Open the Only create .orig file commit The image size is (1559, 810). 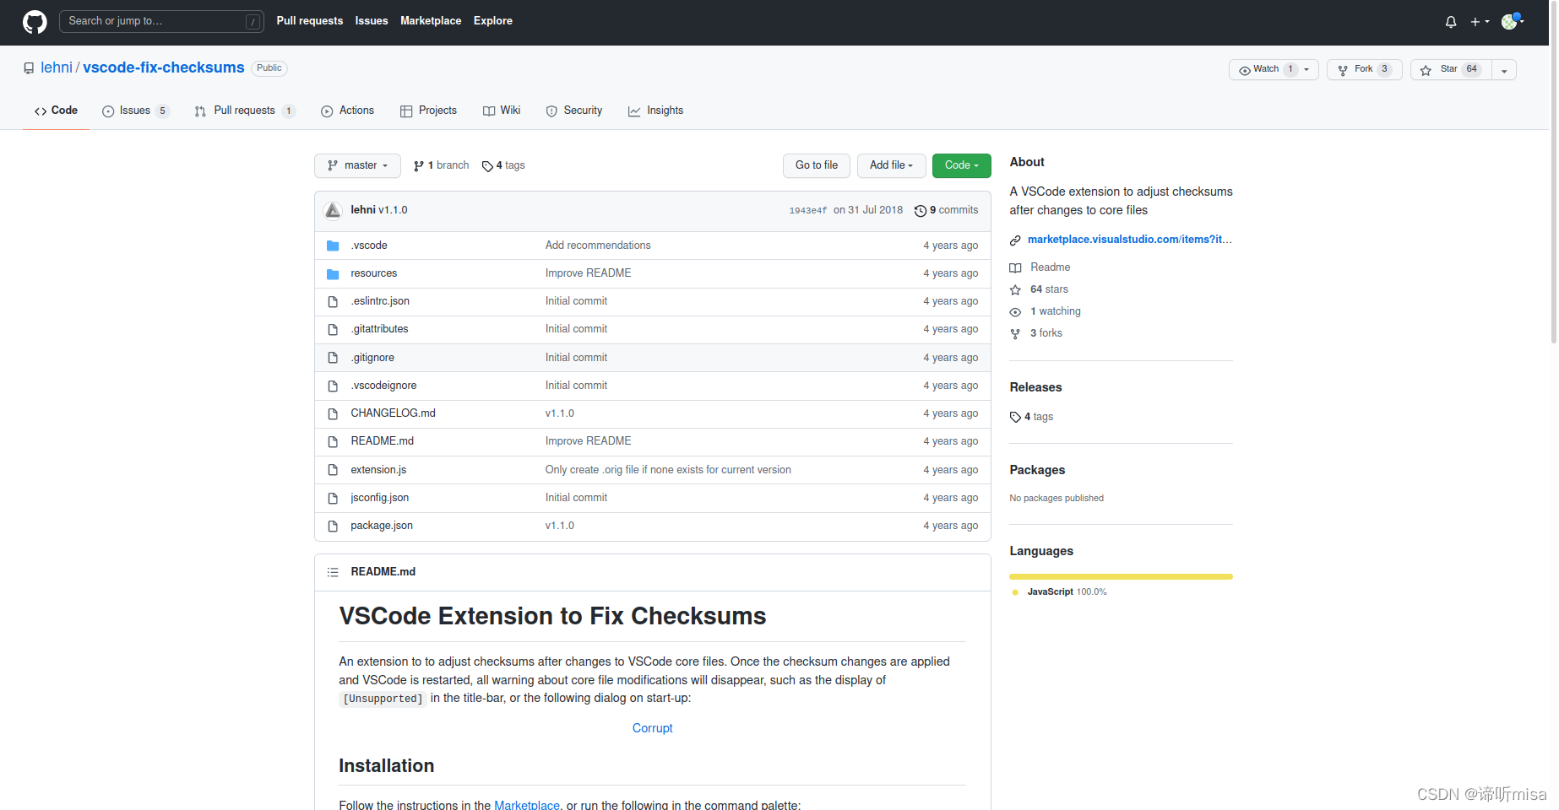(x=668, y=470)
